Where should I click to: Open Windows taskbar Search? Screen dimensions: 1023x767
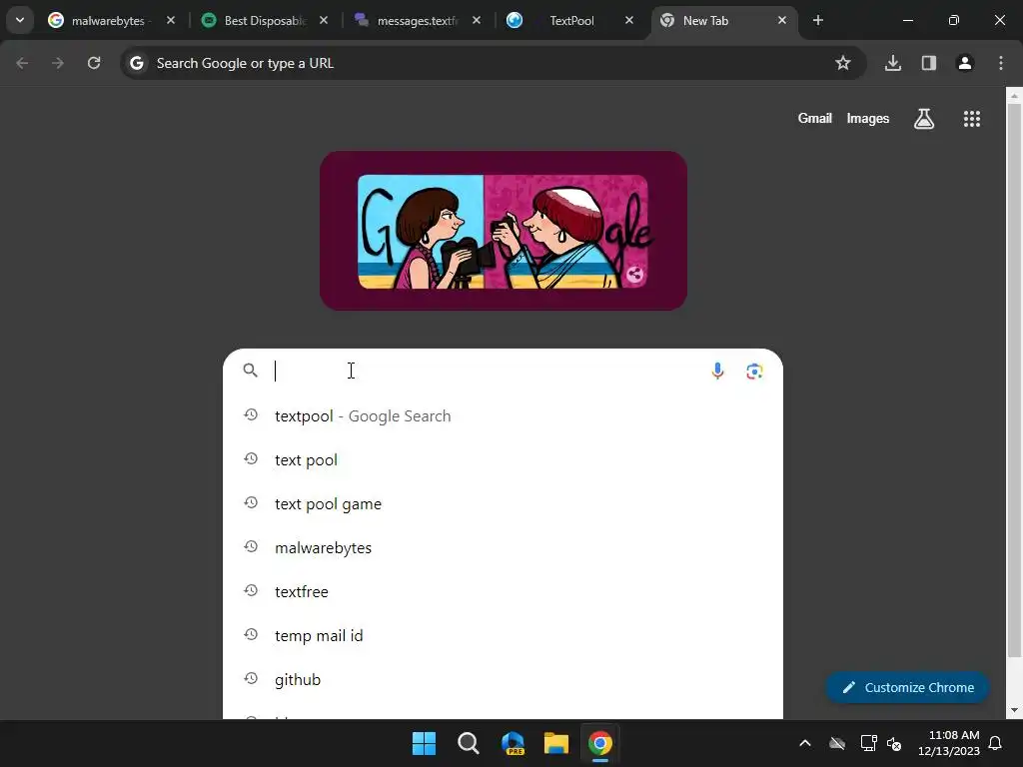pyautogui.click(x=469, y=743)
